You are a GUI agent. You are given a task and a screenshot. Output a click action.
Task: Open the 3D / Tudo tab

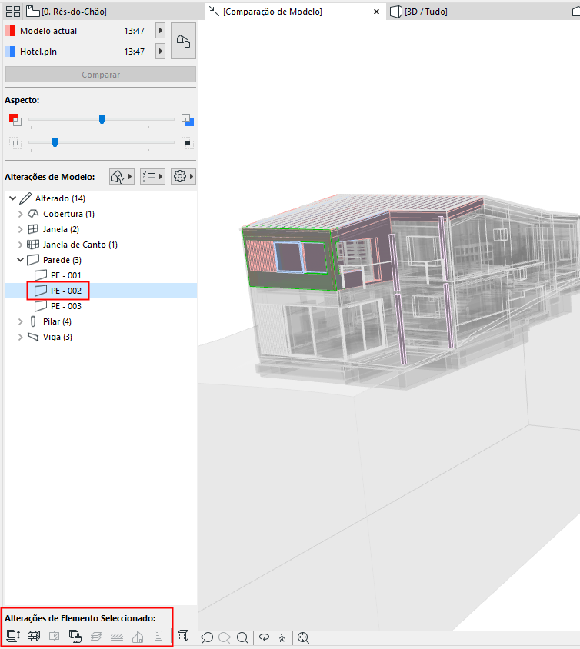click(419, 12)
